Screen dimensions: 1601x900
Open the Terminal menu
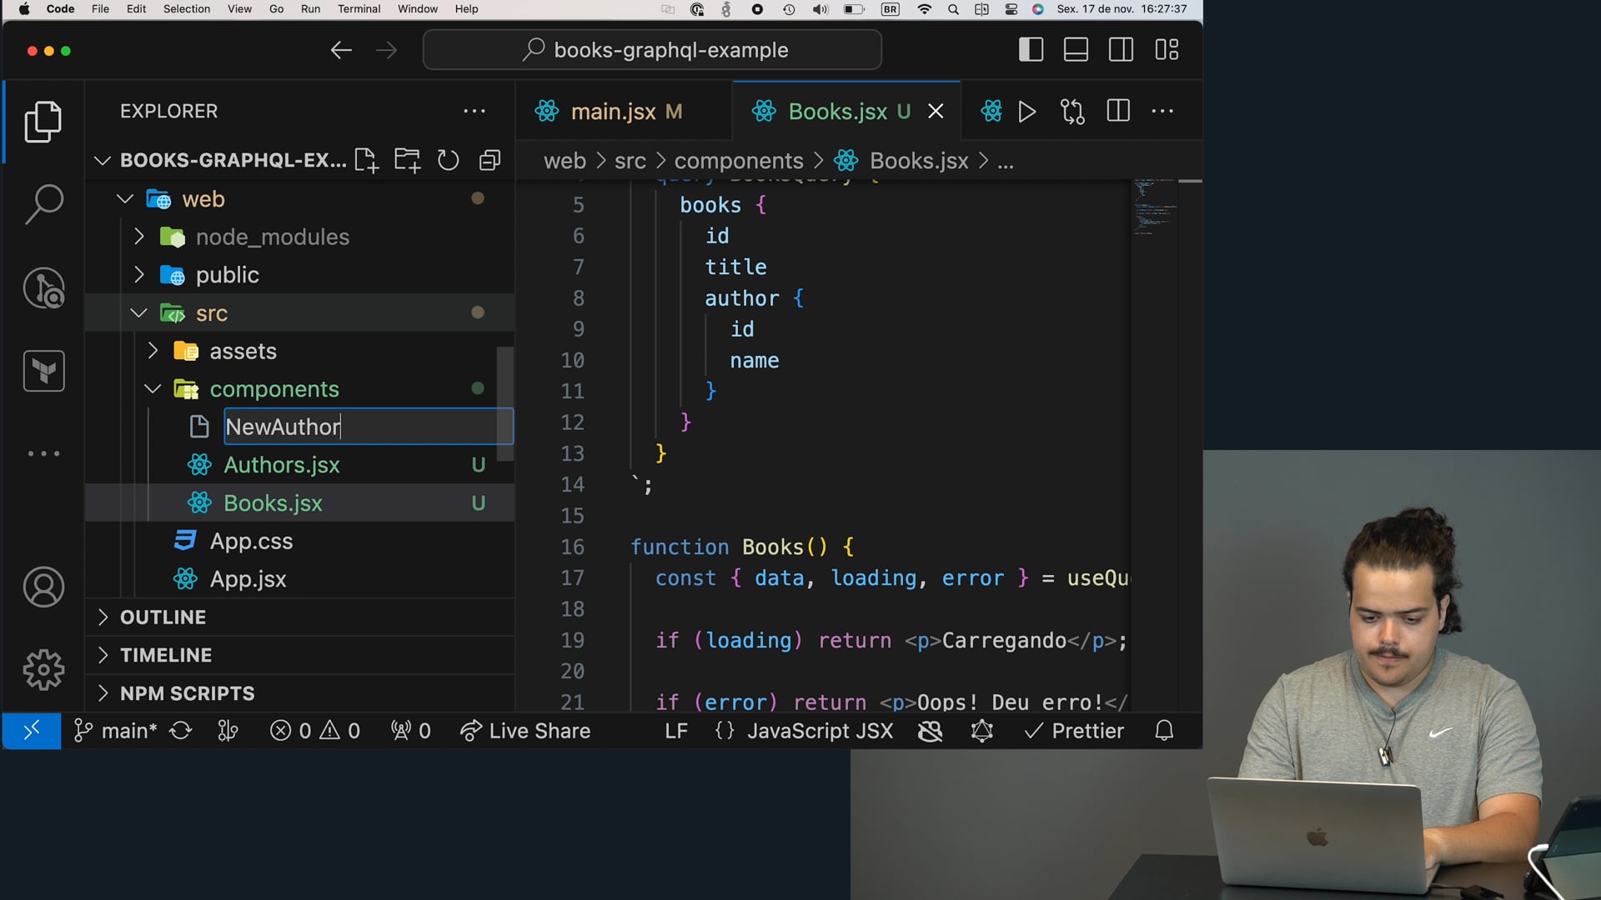click(359, 9)
